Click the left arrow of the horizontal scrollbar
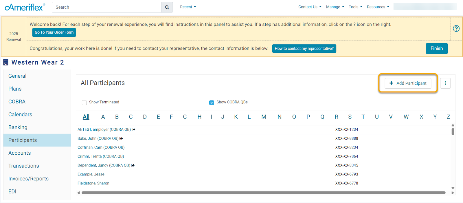 pyautogui.click(x=78, y=193)
